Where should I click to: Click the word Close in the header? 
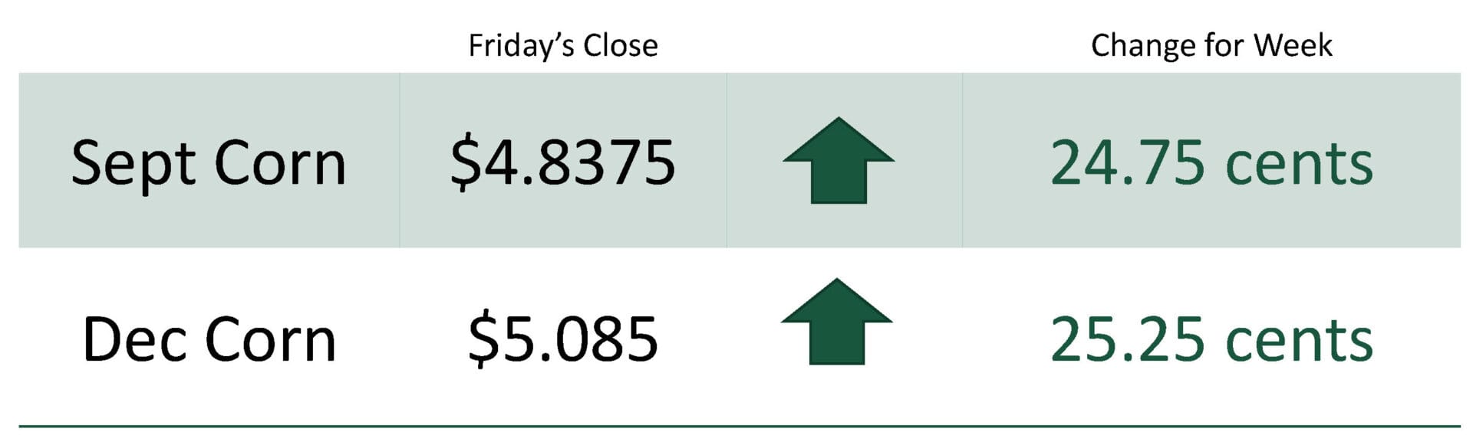click(x=620, y=46)
